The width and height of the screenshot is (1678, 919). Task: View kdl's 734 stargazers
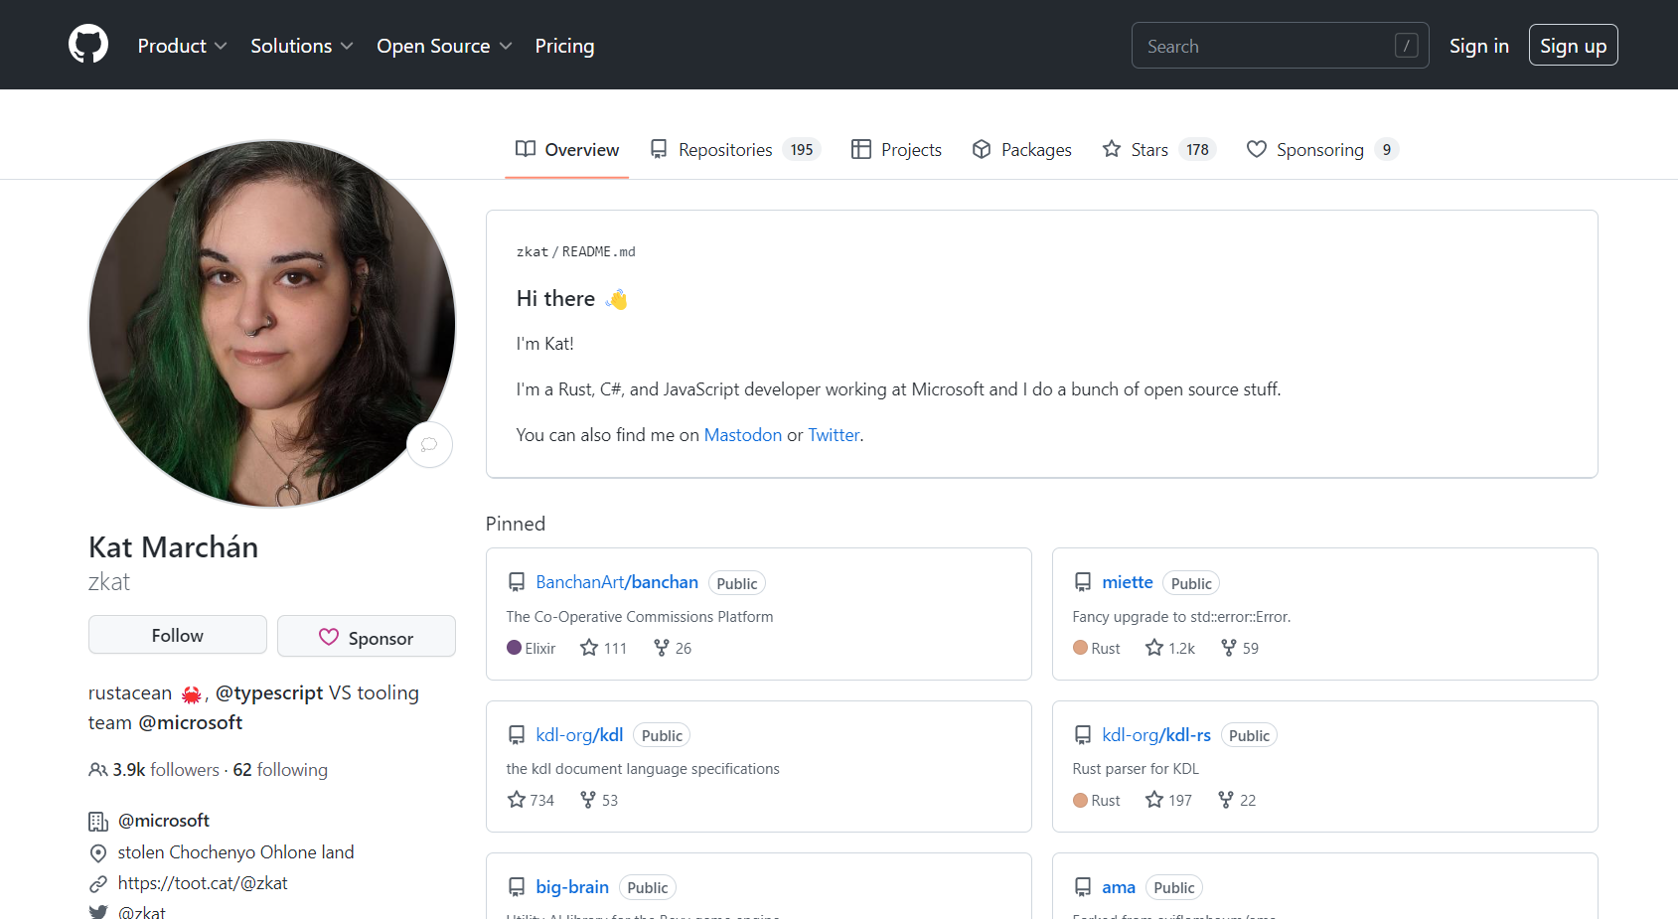point(531,800)
